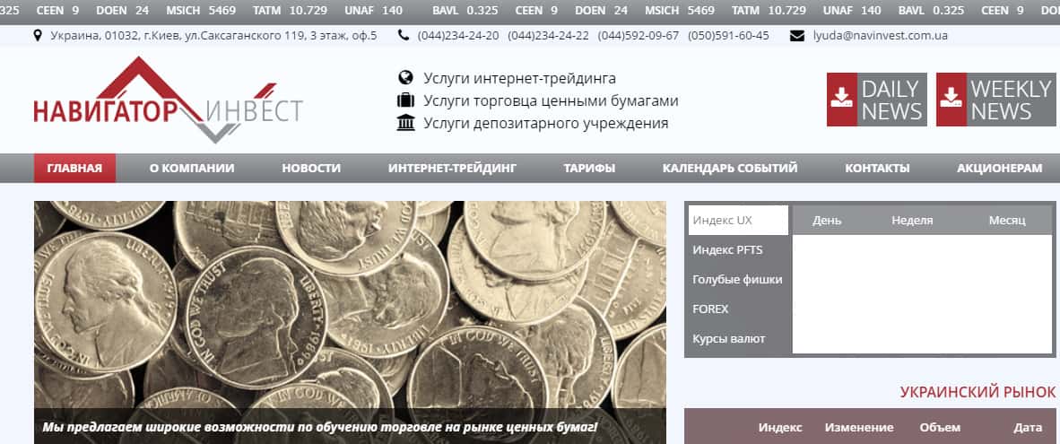The image size is (1060, 444).
Task: Click the banner caption about trading education
Action: click(x=320, y=427)
